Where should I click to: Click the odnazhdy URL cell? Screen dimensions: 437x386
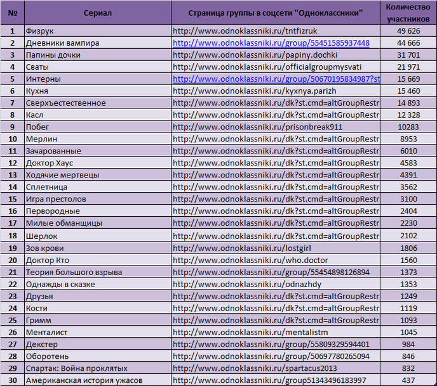(x=276, y=284)
